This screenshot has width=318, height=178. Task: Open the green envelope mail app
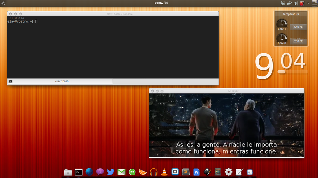[121, 172]
